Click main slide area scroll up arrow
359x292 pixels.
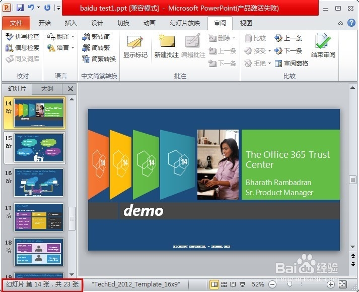point(352,88)
